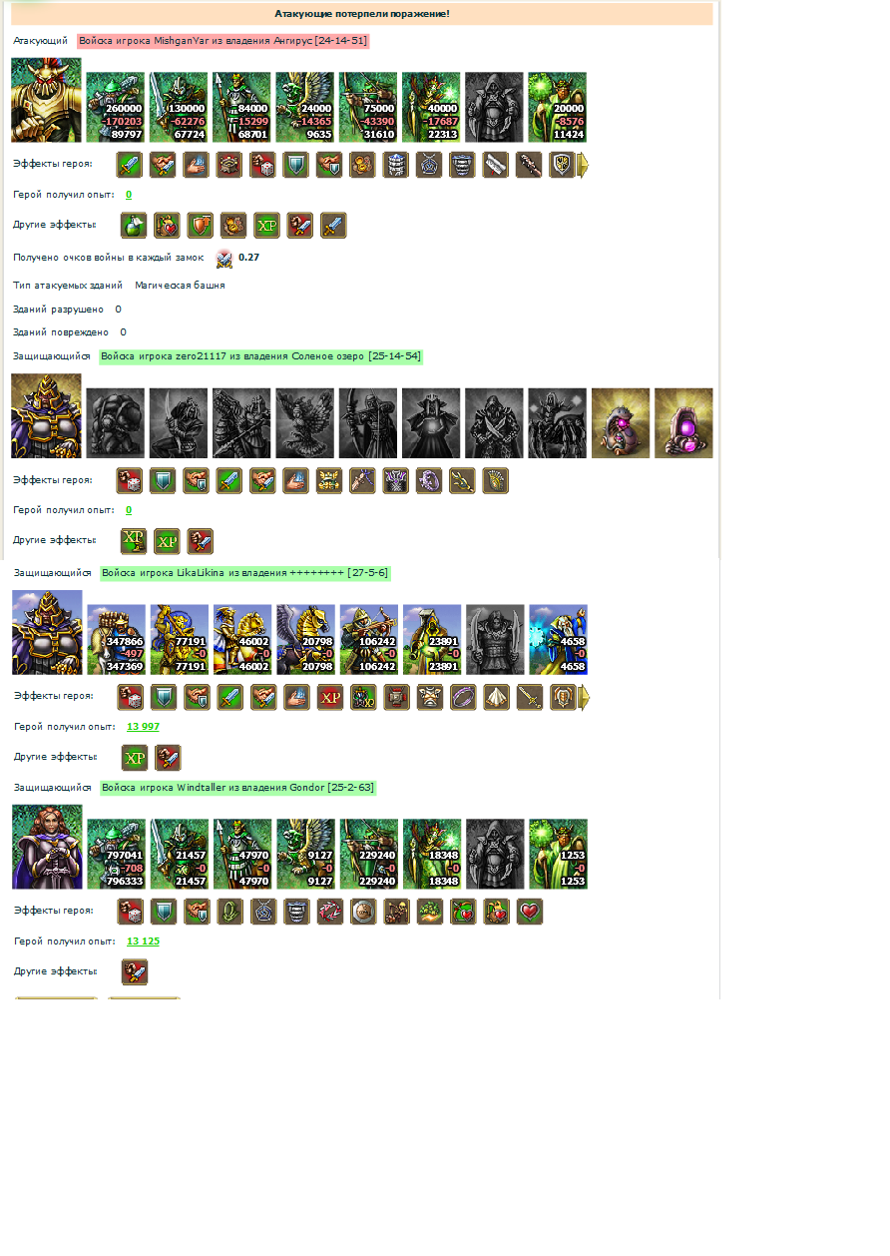Image resolution: width=890 pixels, height=1256 pixels.
Task: Click the red XP icon in LikaLikina's hero effects
Action: click(x=330, y=697)
